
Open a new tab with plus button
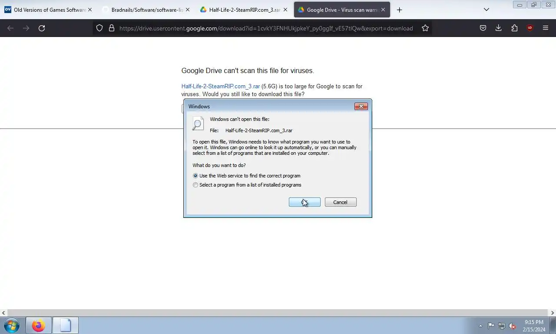coord(399,10)
